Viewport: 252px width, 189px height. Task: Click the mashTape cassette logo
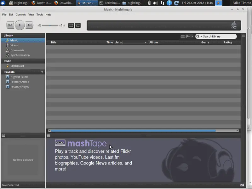[x=60, y=143]
